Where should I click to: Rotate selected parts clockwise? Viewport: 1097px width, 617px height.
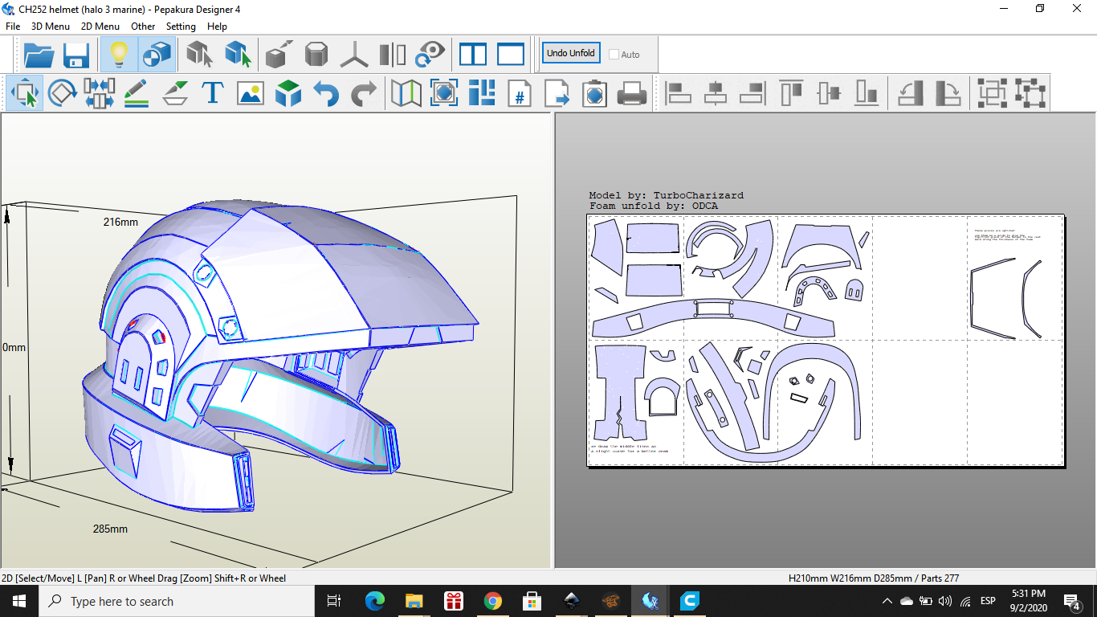(x=948, y=93)
